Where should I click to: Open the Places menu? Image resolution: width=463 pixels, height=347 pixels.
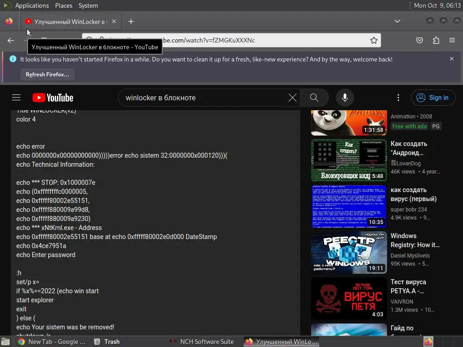coord(63,5)
